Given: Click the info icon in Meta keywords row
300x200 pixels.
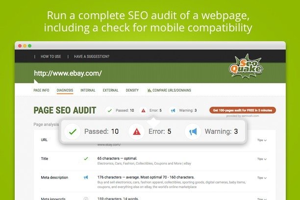Looking at the screenshot, I should click(86, 199).
